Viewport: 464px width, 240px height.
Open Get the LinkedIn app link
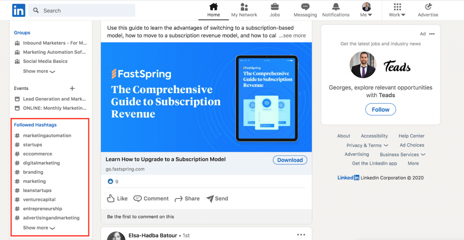pos(374,163)
